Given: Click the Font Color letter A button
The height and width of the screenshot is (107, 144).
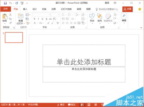Looking at the screenshot, I should tap(35, 23).
